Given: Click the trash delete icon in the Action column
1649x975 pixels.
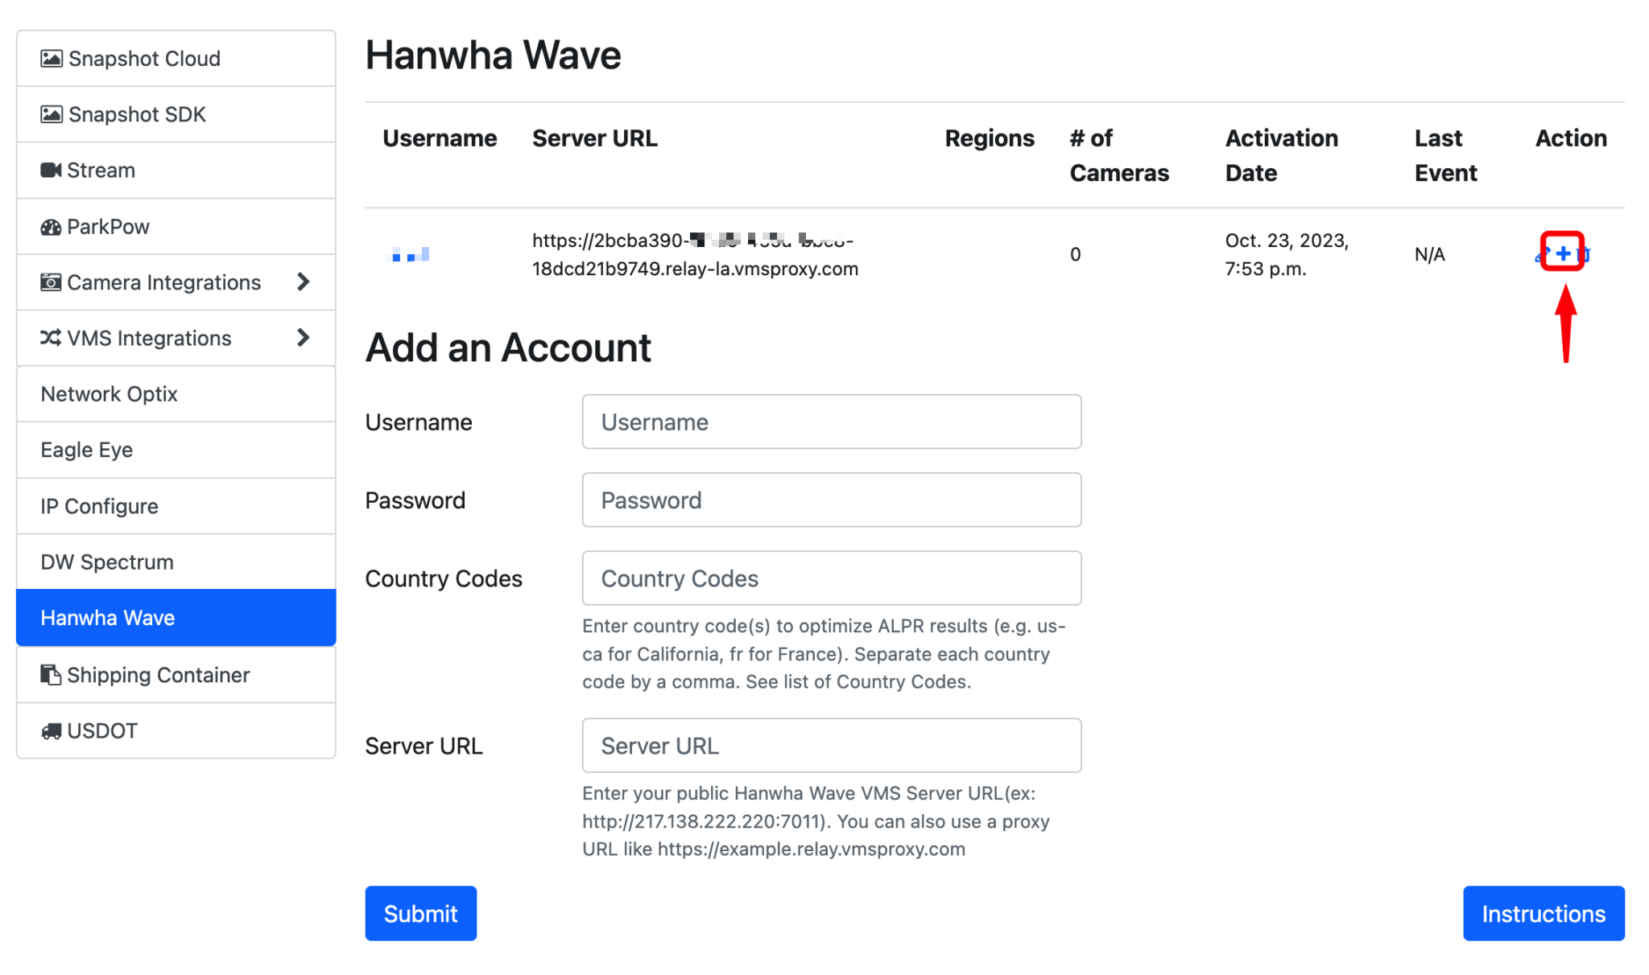Looking at the screenshot, I should (x=1584, y=255).
